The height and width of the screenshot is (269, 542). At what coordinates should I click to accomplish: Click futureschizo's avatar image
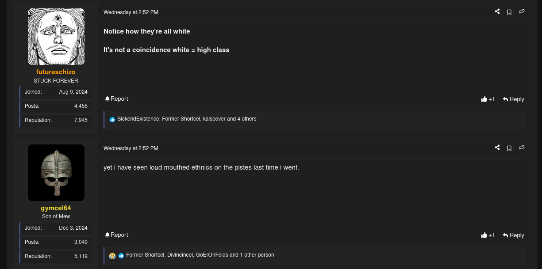pyautogui.click(x=56, y=37)
